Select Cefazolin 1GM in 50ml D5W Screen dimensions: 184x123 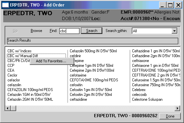29,95
